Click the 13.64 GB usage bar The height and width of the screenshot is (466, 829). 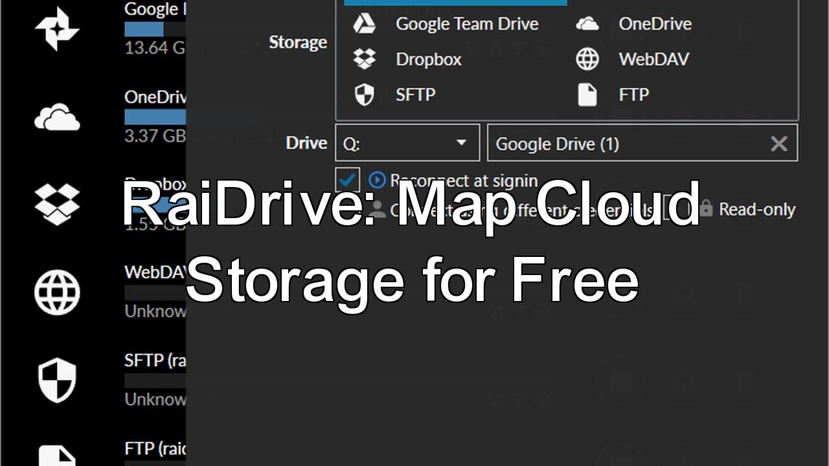coord(144,29)
